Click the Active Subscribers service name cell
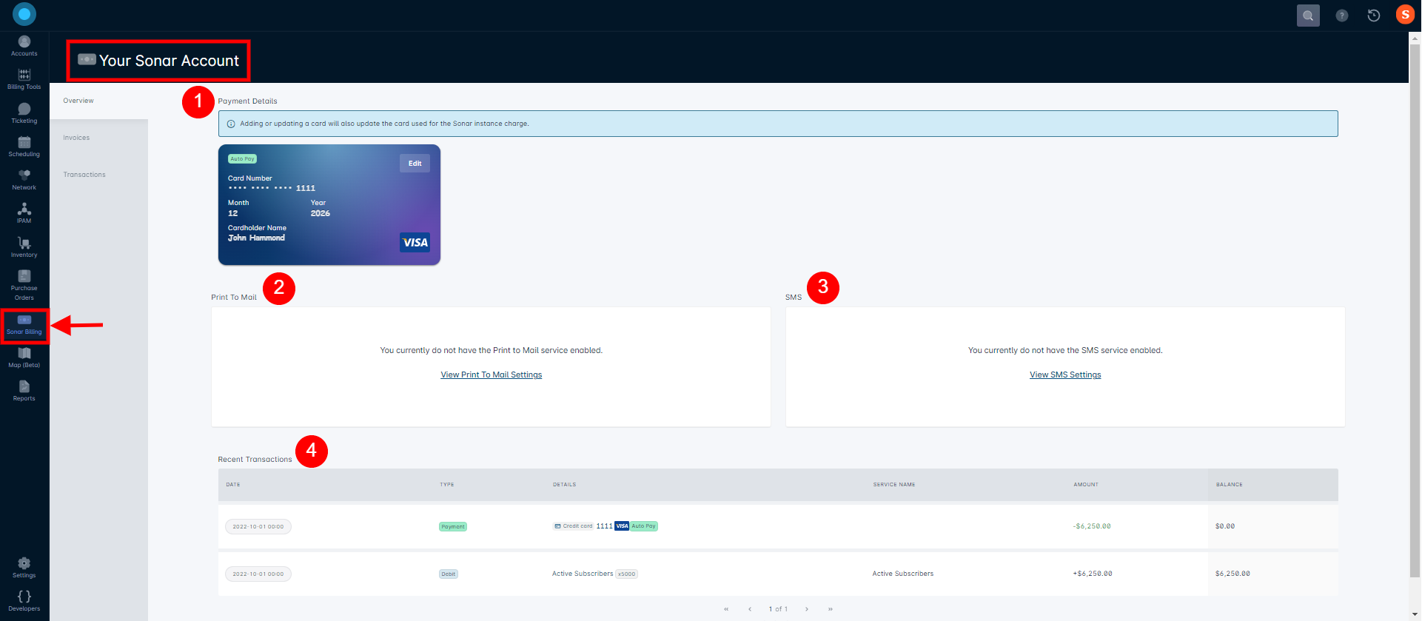The height and width of the screenshot is (621, 1422). pos(903,574)
